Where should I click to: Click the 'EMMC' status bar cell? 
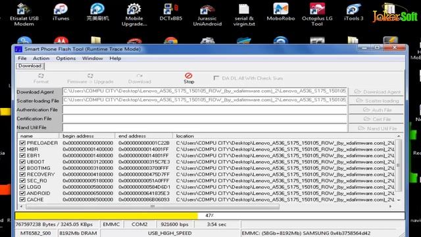click(111, 224)
